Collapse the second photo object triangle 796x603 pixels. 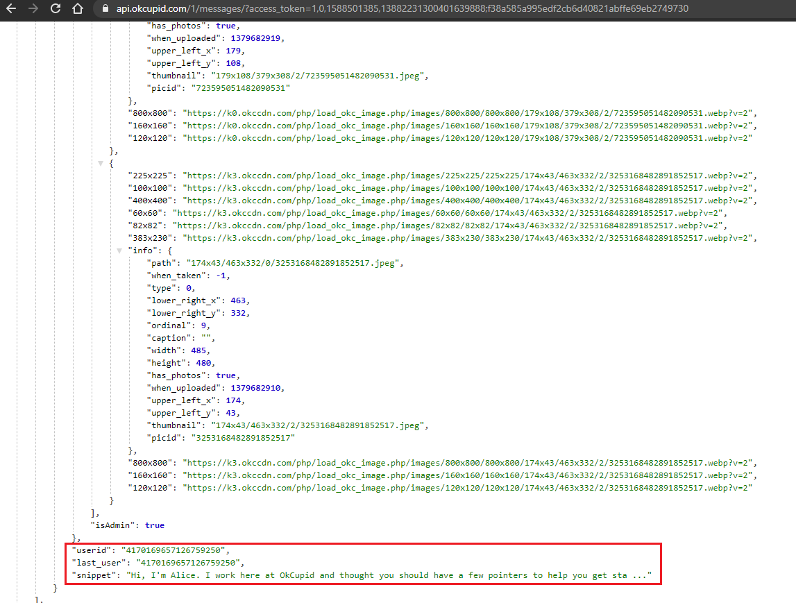pyautogui.click(x=101, y=164)
